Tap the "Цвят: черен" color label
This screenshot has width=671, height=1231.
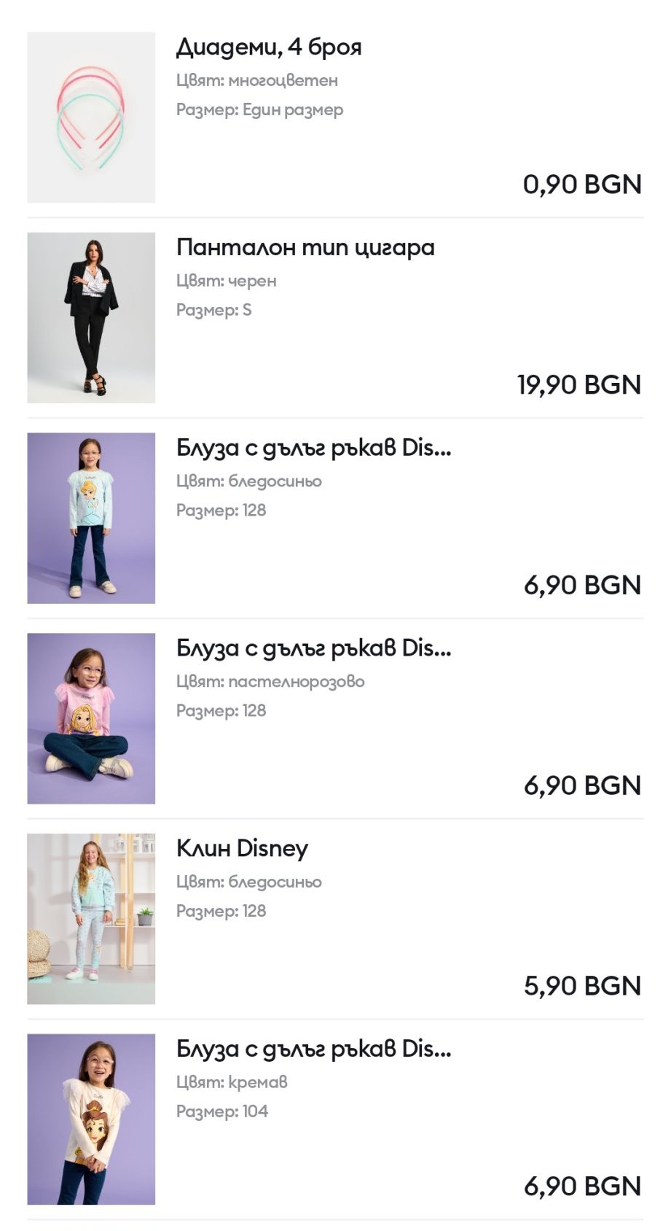pyautogui.click(x=226, y=281)
